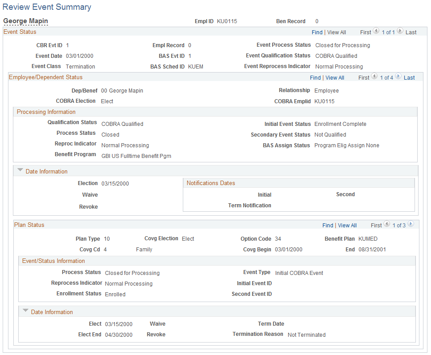Click next row arrow in Employee/Dependent Status header
Viewport: 431px width, 355px height.
click(398, 77)
